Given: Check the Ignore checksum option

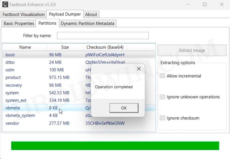Looking at the screenshot, I should pyautogui.click(x=162, y=118).
